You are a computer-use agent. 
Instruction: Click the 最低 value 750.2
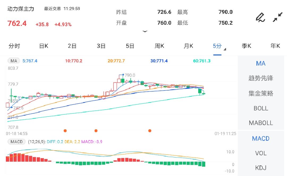tap(226, 23)
